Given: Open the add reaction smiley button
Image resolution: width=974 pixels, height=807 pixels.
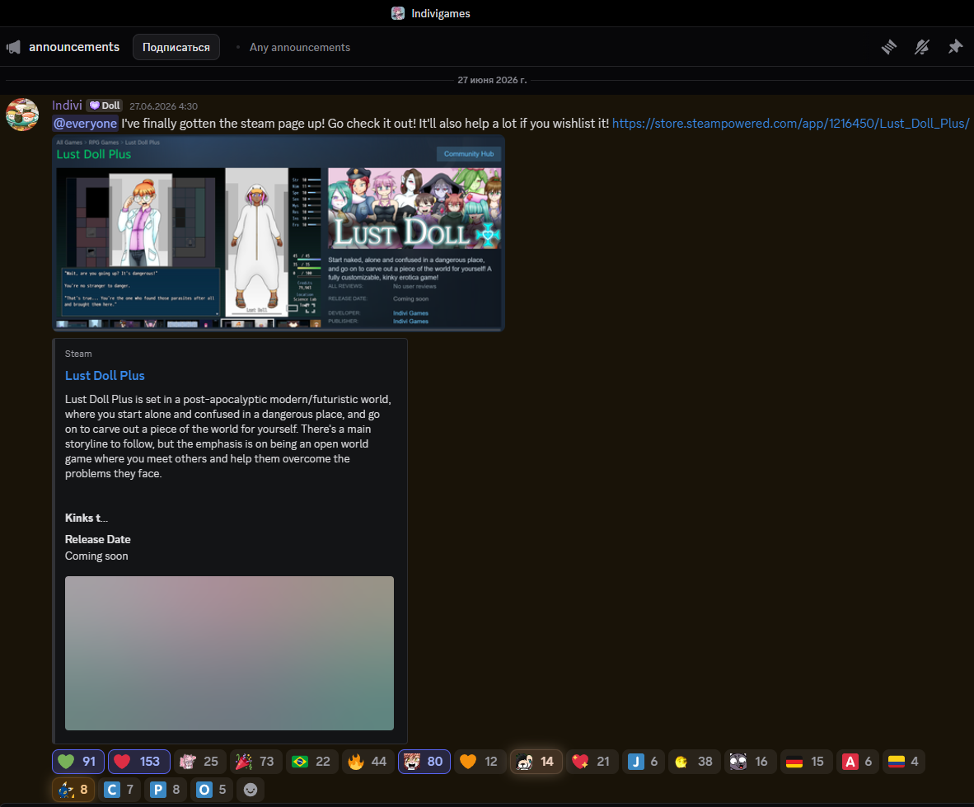Looking at the screenshot, I should click(x=251, y=790).
